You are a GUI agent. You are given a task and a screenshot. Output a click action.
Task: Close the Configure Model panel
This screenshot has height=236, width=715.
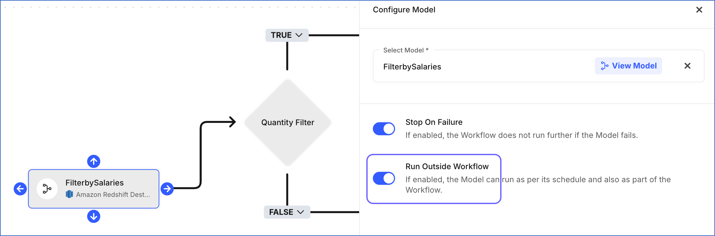pos(699,9)
